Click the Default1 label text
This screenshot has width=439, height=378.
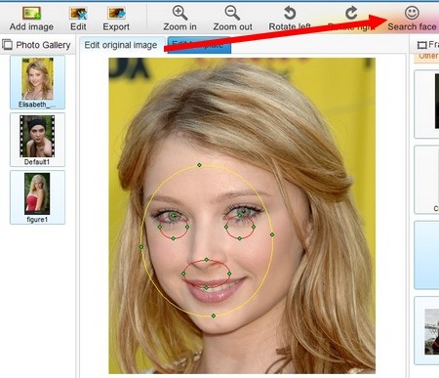tap(37, 162)
